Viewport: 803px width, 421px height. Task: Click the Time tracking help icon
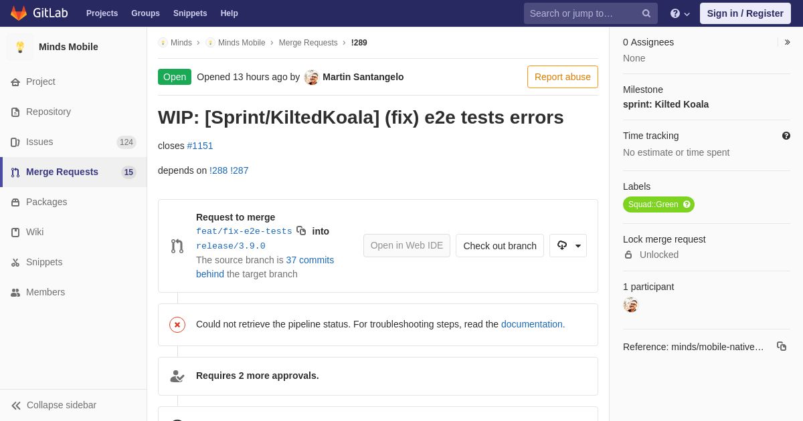click(x=786, y=136)
